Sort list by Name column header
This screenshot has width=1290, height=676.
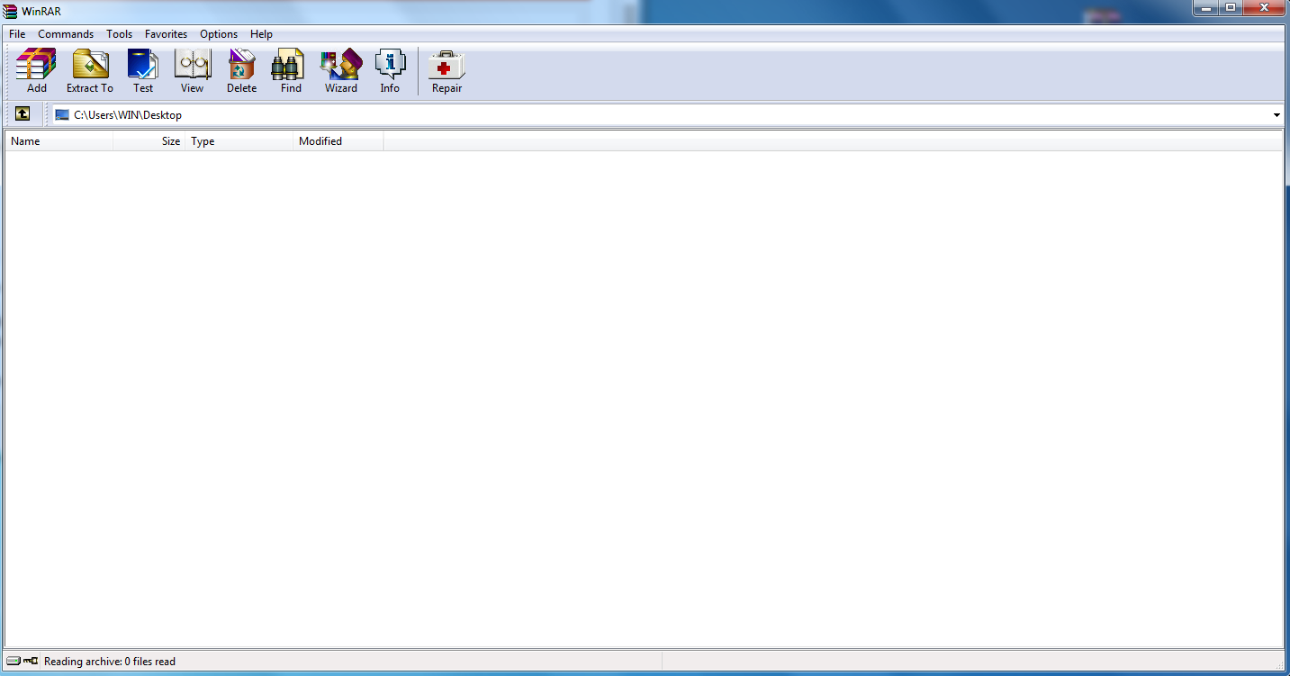[59, 141]
